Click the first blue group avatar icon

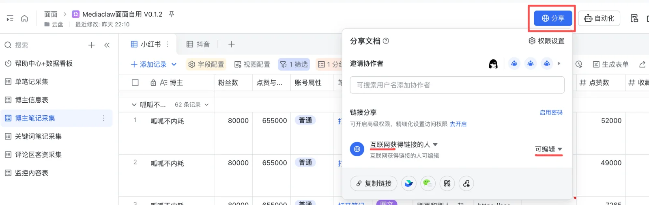point(514,63)
